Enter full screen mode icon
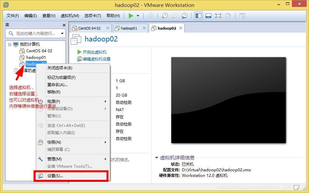The width and height of the screenshot is (309, 193). (x=218, y=16)
